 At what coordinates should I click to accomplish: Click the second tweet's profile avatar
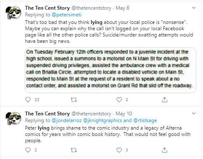13,119
